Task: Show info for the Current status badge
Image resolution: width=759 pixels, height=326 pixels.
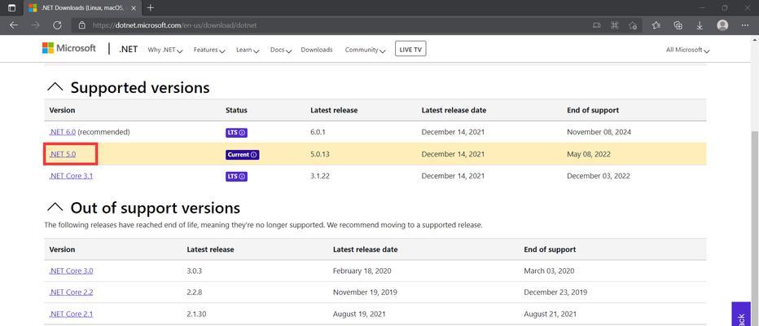Action: [x=254, y=155]
